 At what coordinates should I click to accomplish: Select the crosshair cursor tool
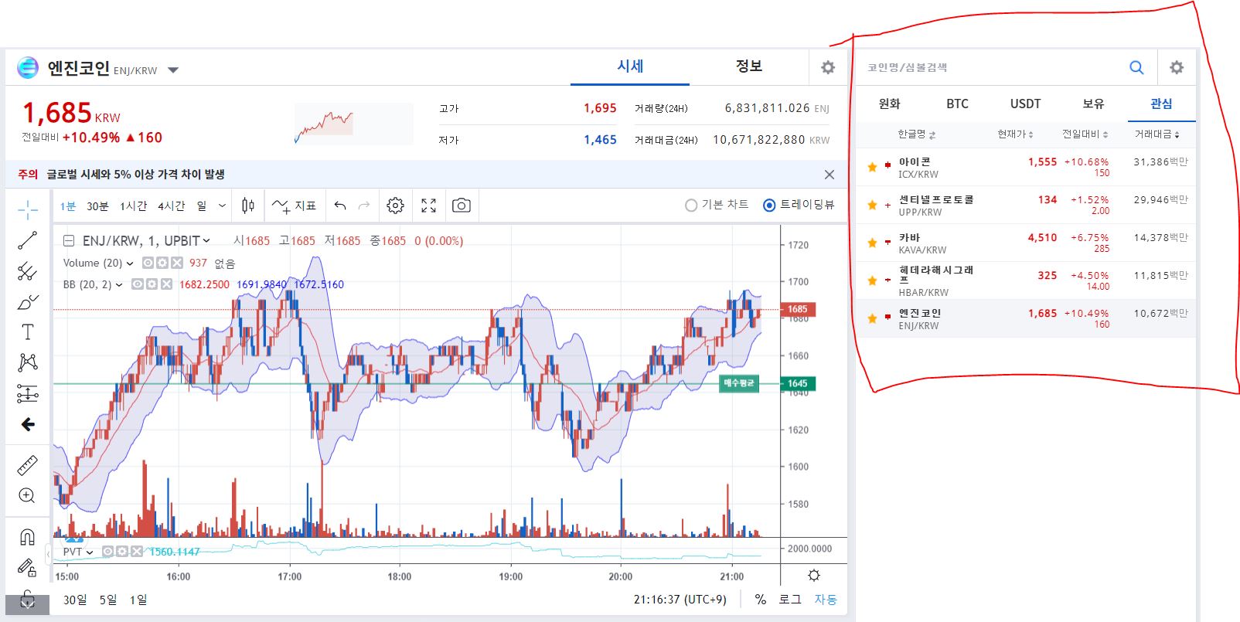click(28, 209)
